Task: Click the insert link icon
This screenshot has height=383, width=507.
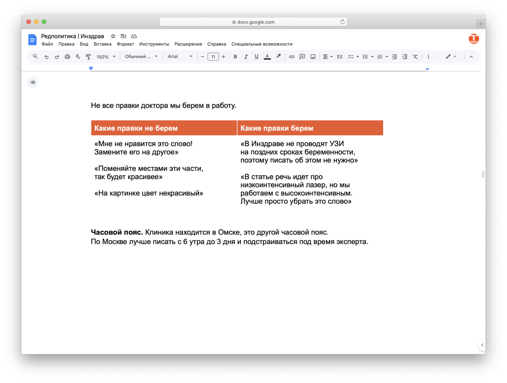Action: point(292,57)
